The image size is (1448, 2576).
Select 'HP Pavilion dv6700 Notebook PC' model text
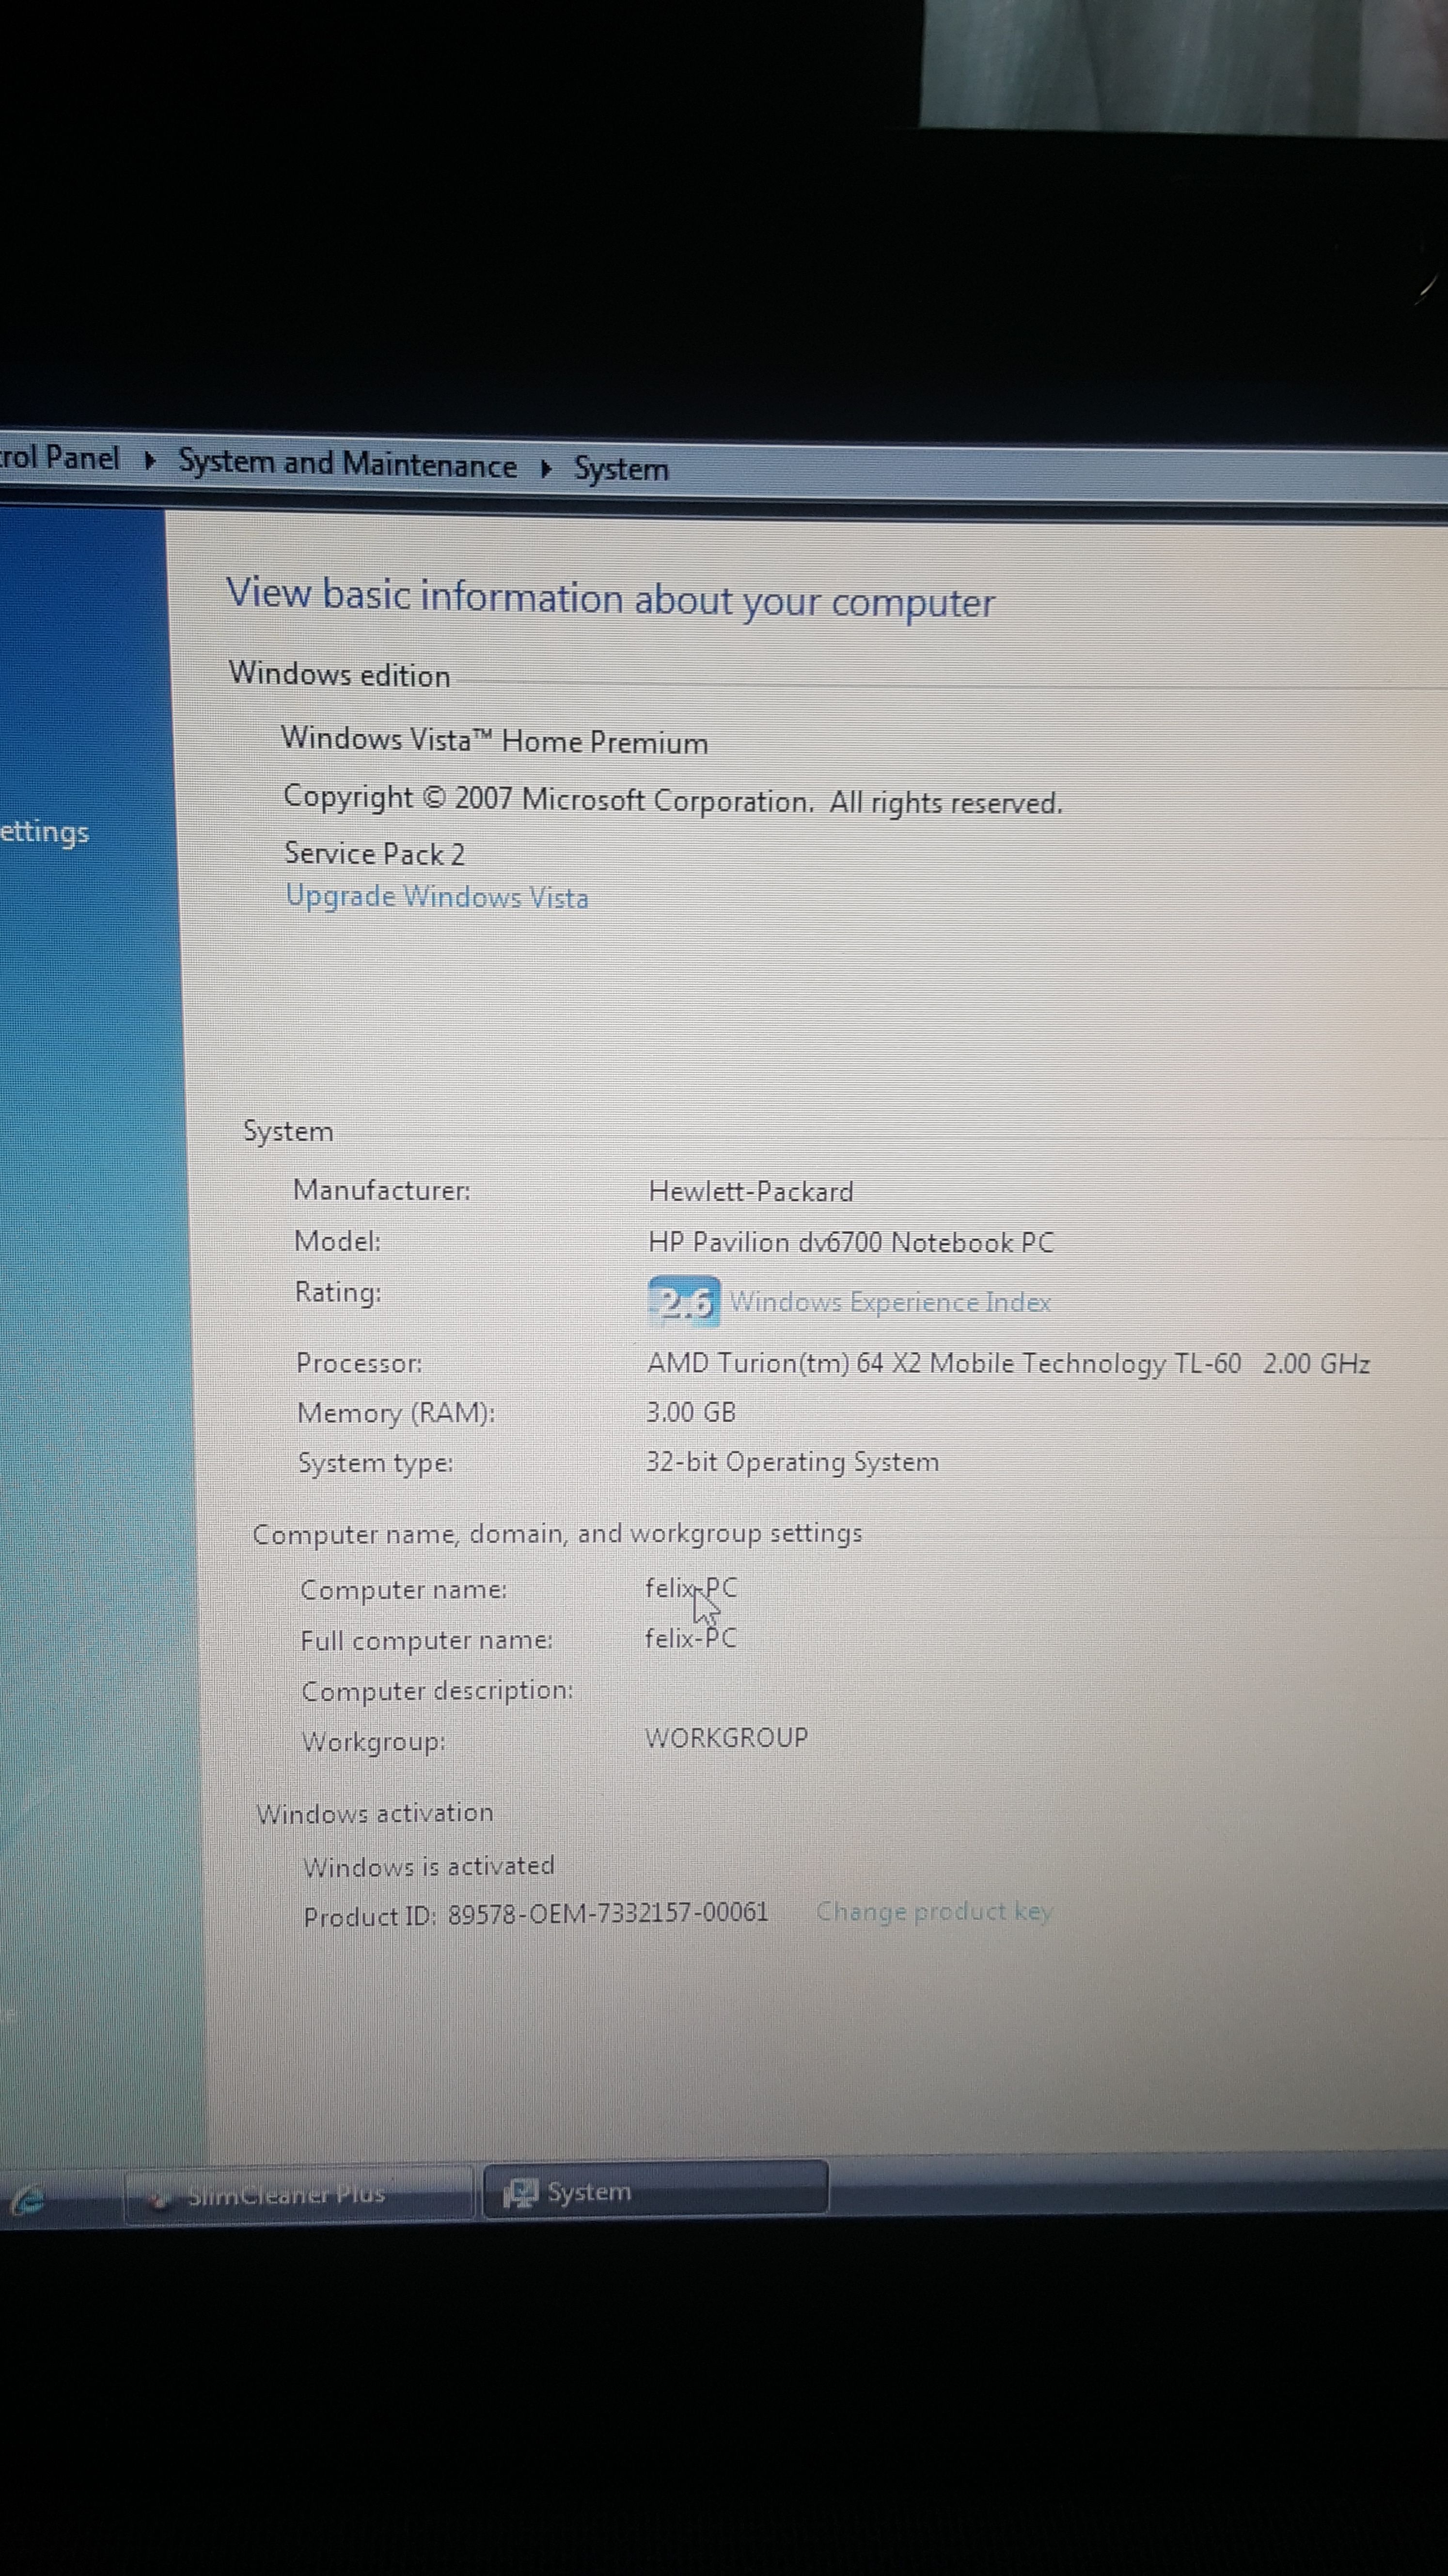click(851, 1242)
